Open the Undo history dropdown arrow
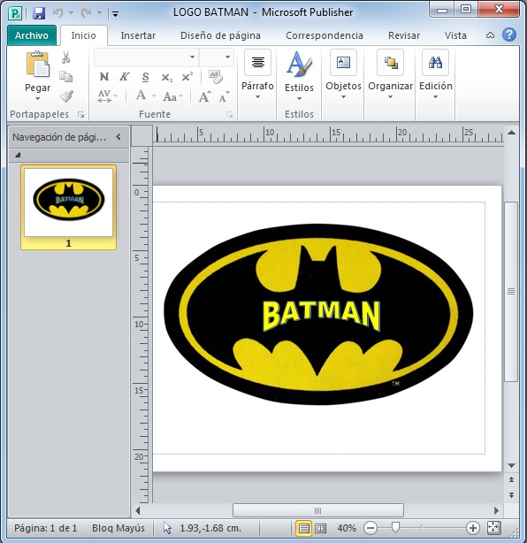This screenshot has height=543, width=527. 71,13
